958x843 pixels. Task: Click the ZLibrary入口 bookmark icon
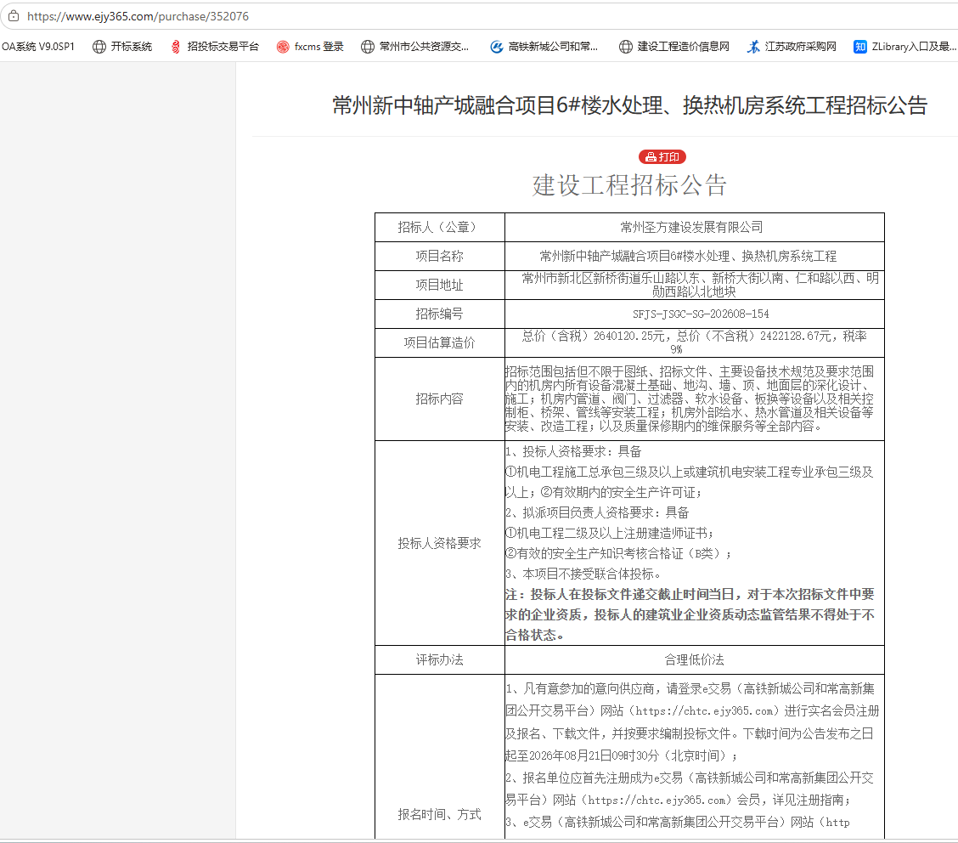click(860, 47)
